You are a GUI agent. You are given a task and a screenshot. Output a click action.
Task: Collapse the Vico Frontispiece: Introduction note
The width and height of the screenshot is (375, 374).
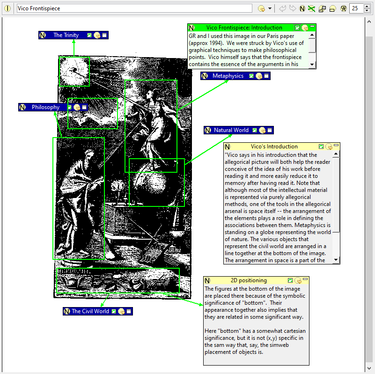click(312, 26)
